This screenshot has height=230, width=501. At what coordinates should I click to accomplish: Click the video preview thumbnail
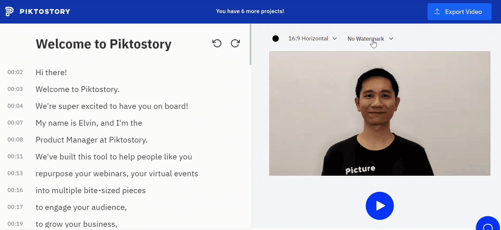380,113
